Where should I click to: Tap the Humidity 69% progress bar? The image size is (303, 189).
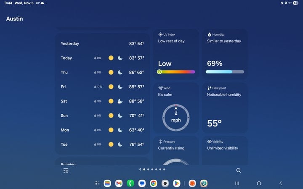225,72
